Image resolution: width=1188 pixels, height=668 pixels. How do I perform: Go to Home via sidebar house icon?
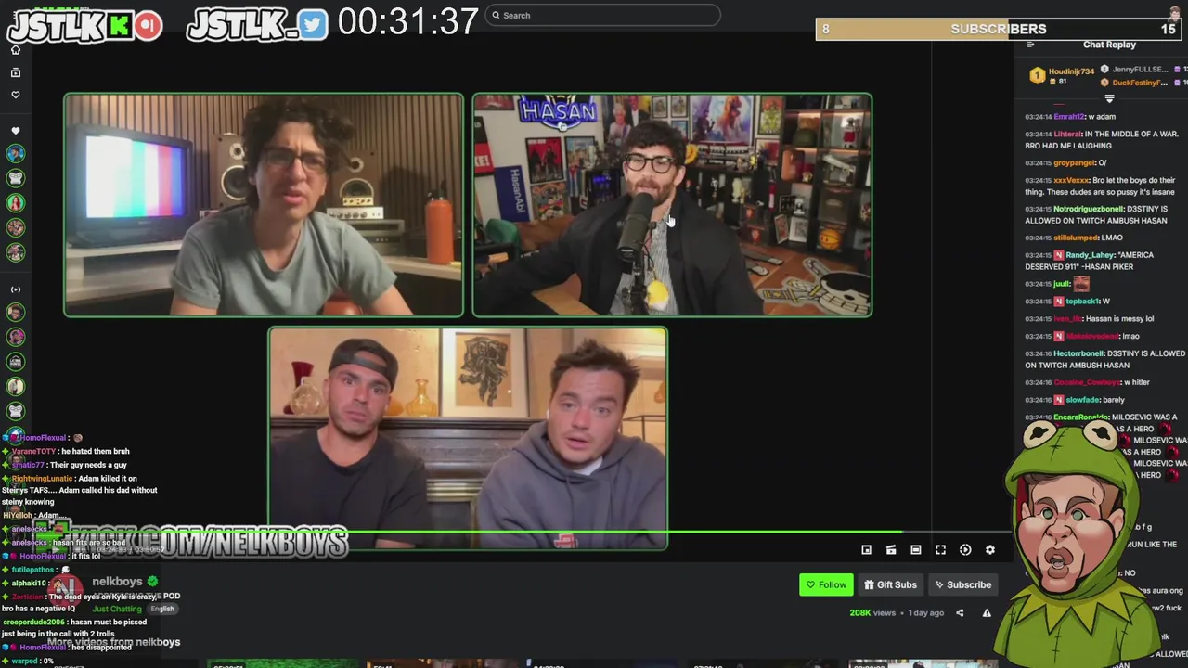(16, 50)
